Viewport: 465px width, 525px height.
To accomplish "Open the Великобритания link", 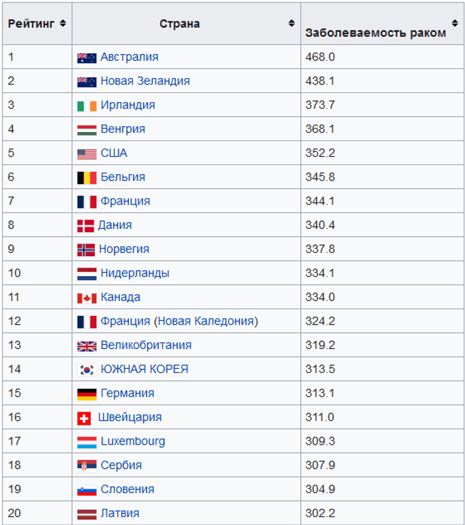I will 145,345.
